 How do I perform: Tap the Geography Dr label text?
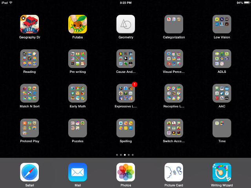(x=30, y=37)
